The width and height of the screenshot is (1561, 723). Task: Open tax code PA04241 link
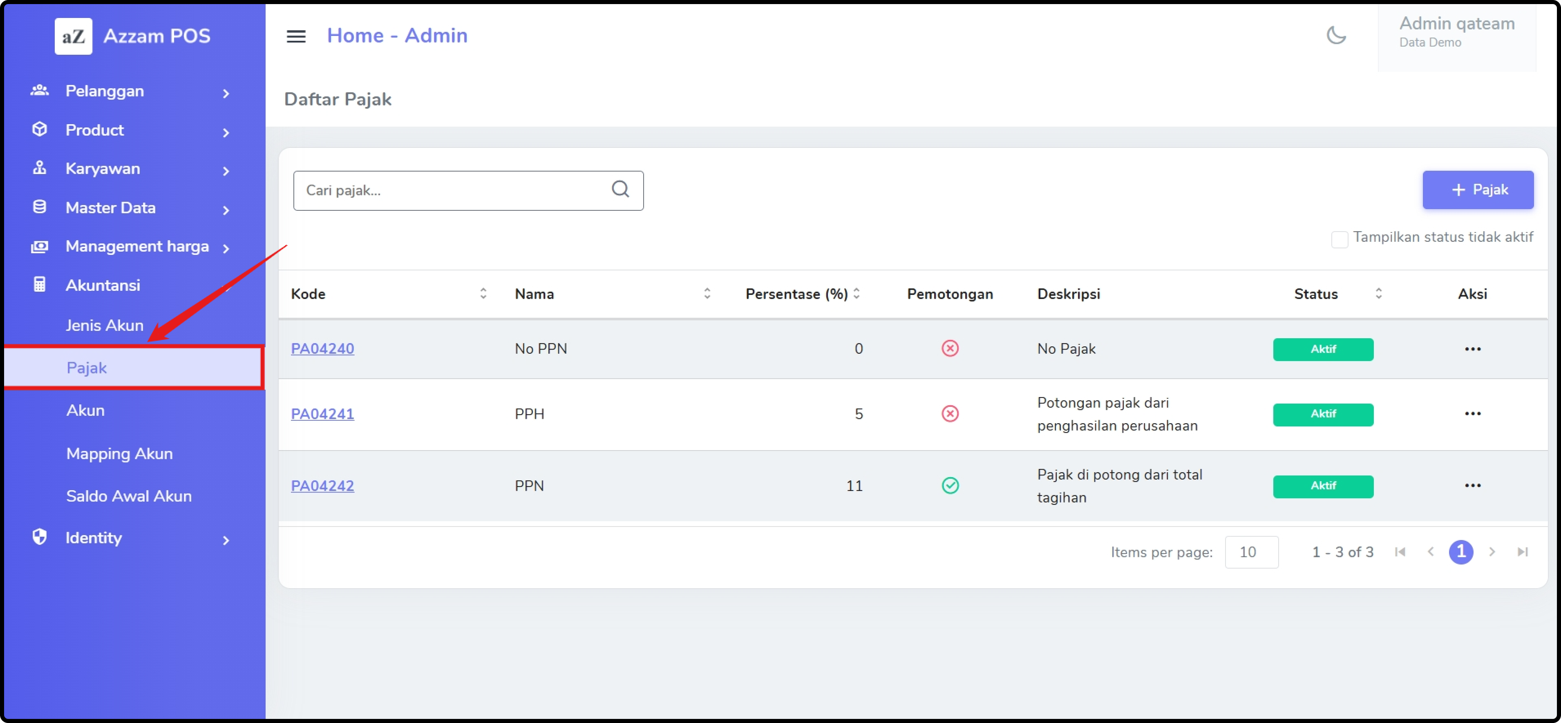[322, 413]
